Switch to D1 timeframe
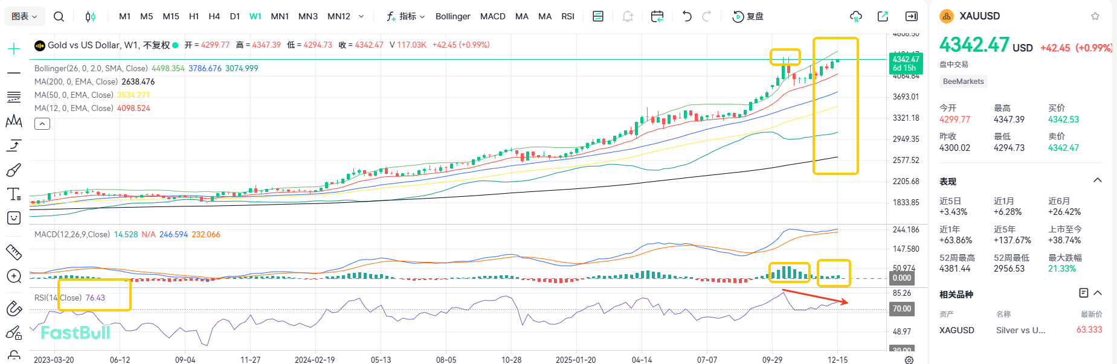Screen dimensions: 1117x364 pyautogui.click(x=235, y=16)
